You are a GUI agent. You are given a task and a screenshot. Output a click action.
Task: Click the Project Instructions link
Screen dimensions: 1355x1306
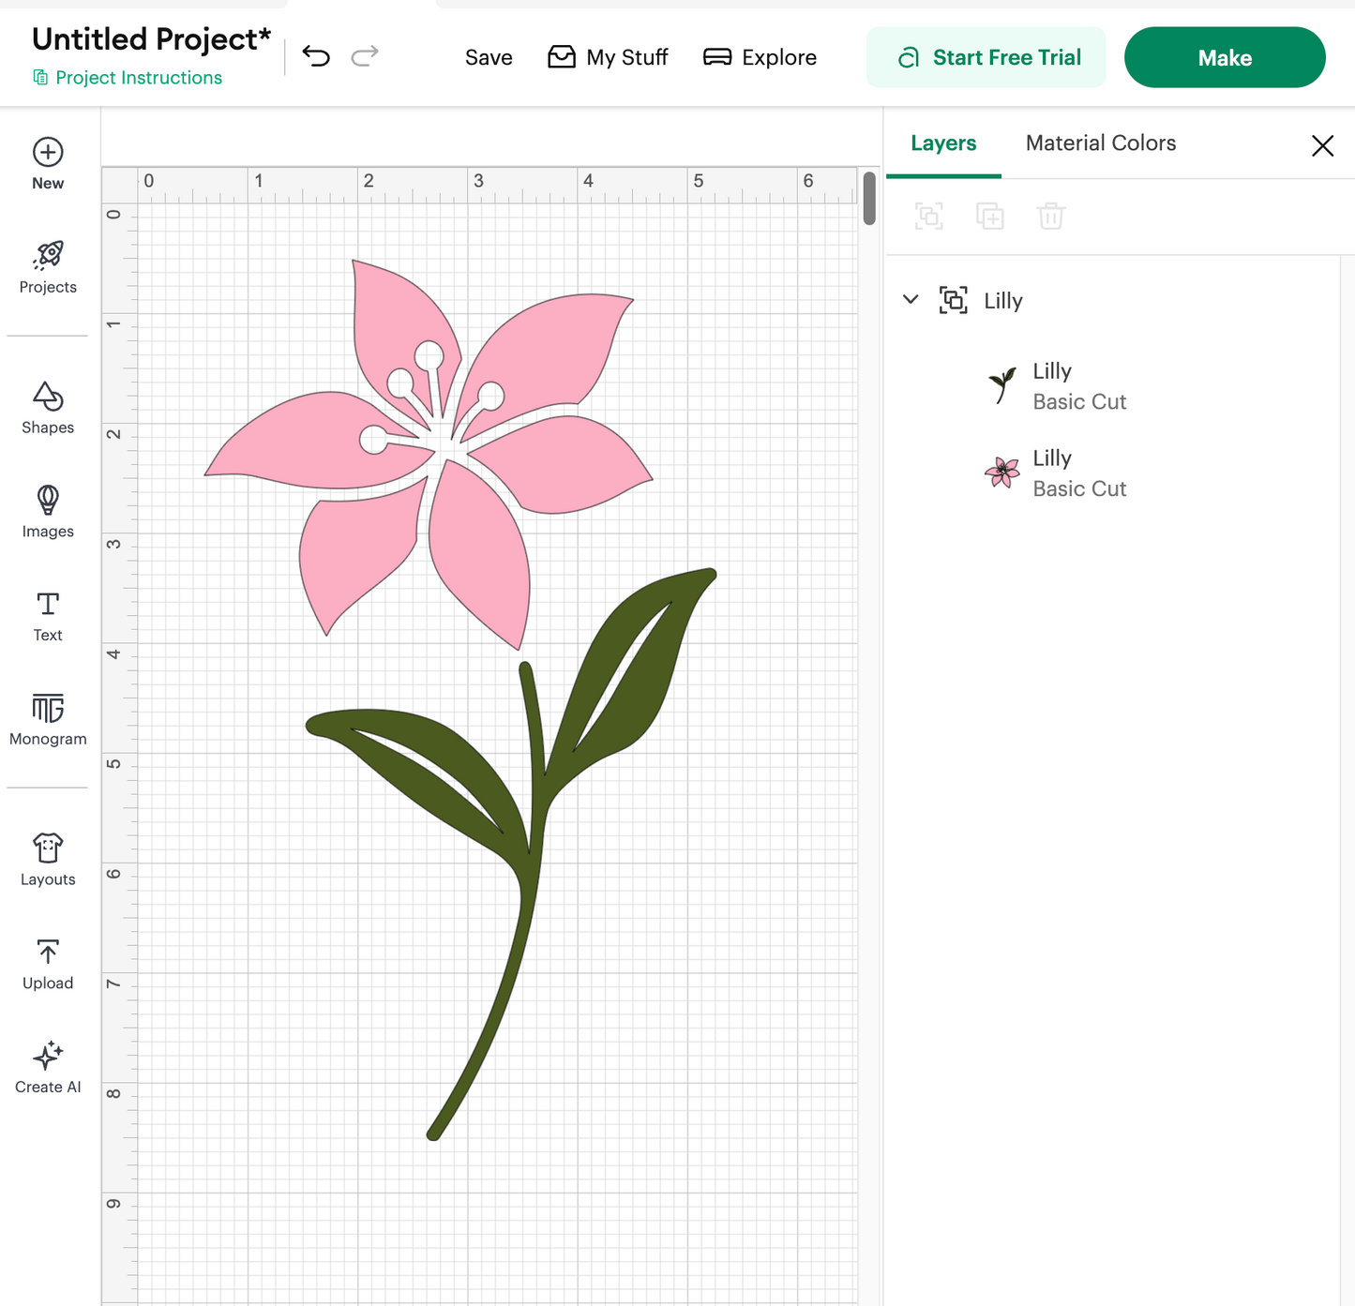click(x=128, y=78)
